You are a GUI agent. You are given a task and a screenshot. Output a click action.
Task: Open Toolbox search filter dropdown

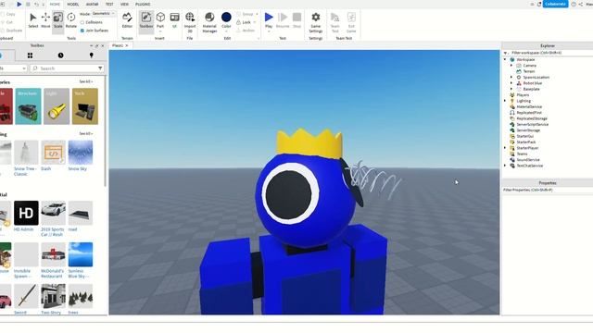pyautogui.click(x=100, y=68)
